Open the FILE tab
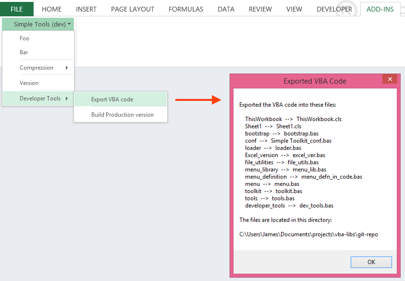405x281 pixels. 17,9
